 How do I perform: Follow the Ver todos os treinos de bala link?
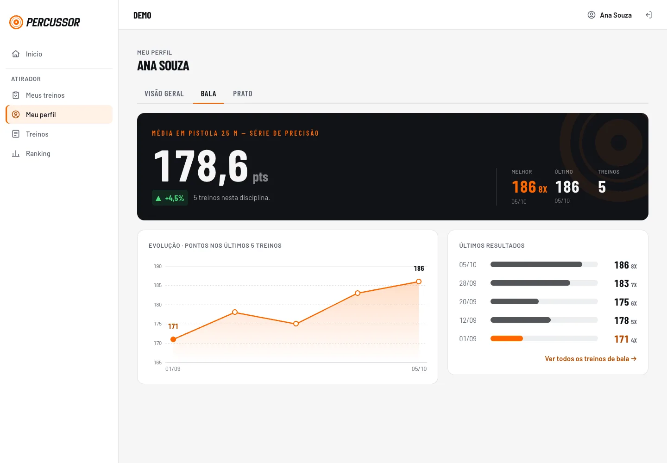coord(591,359)
